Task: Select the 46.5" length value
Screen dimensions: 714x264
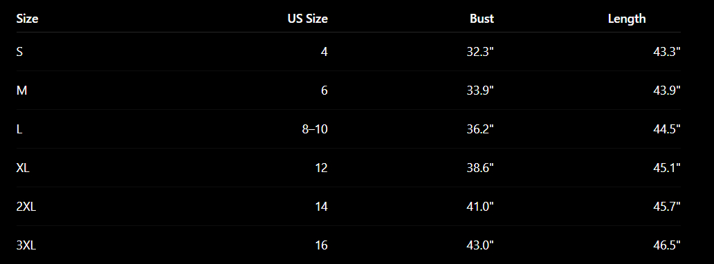Action: pos(667,245)
